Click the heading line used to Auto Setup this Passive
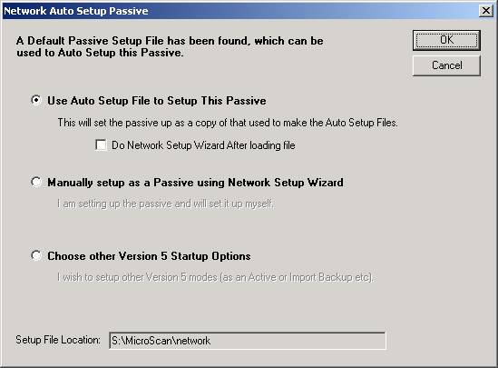Image resolution: width=498 pixels, height=368 pixels. pos(100,53)
